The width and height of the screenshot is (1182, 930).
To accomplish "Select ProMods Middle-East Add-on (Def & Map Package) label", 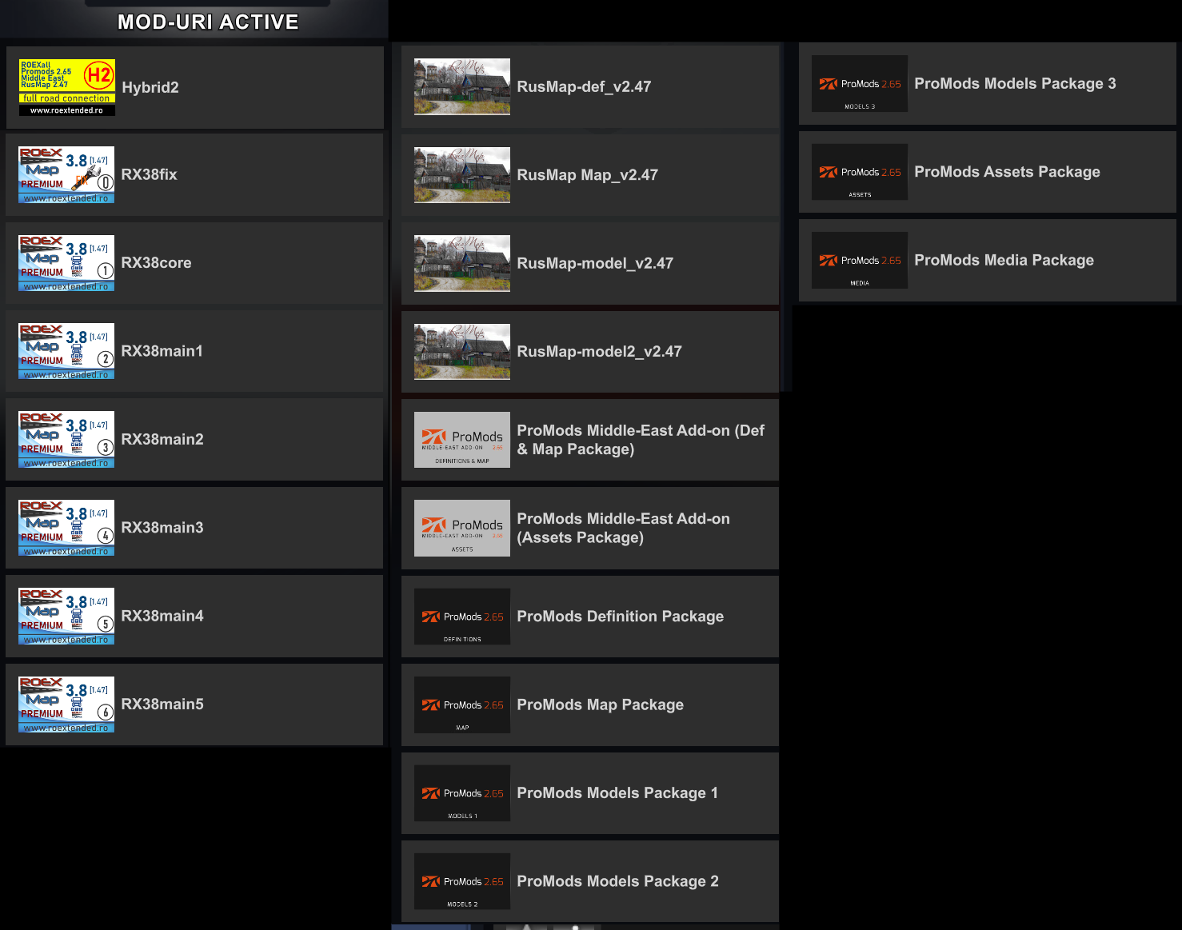I will 641,440.
